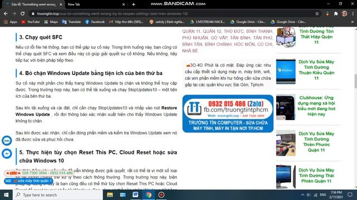Open the LIVESTREAM HACK bookmark
The height and width of the screenshot is (200, 357).
click(x=208, y=22)
